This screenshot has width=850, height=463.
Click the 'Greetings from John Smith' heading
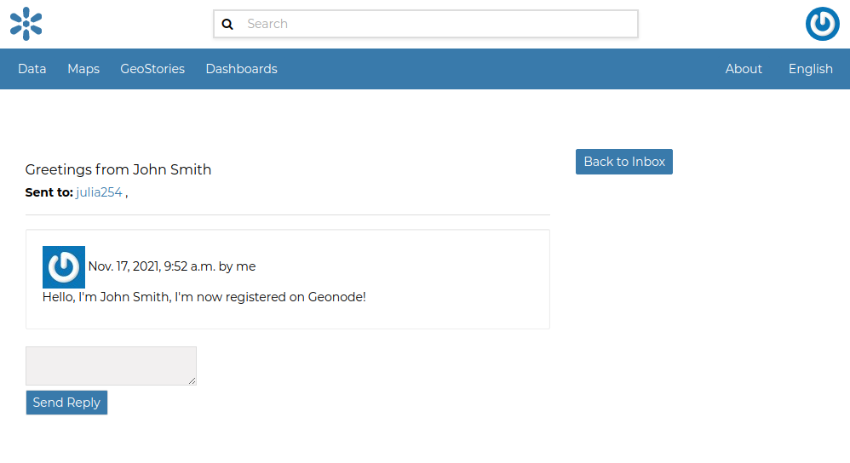click(x=118, y=169)
